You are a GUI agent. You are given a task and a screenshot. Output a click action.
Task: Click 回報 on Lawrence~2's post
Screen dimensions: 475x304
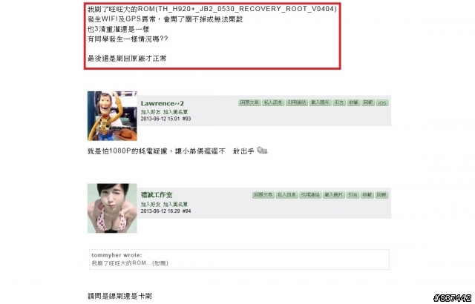click(x=368, y=102)
